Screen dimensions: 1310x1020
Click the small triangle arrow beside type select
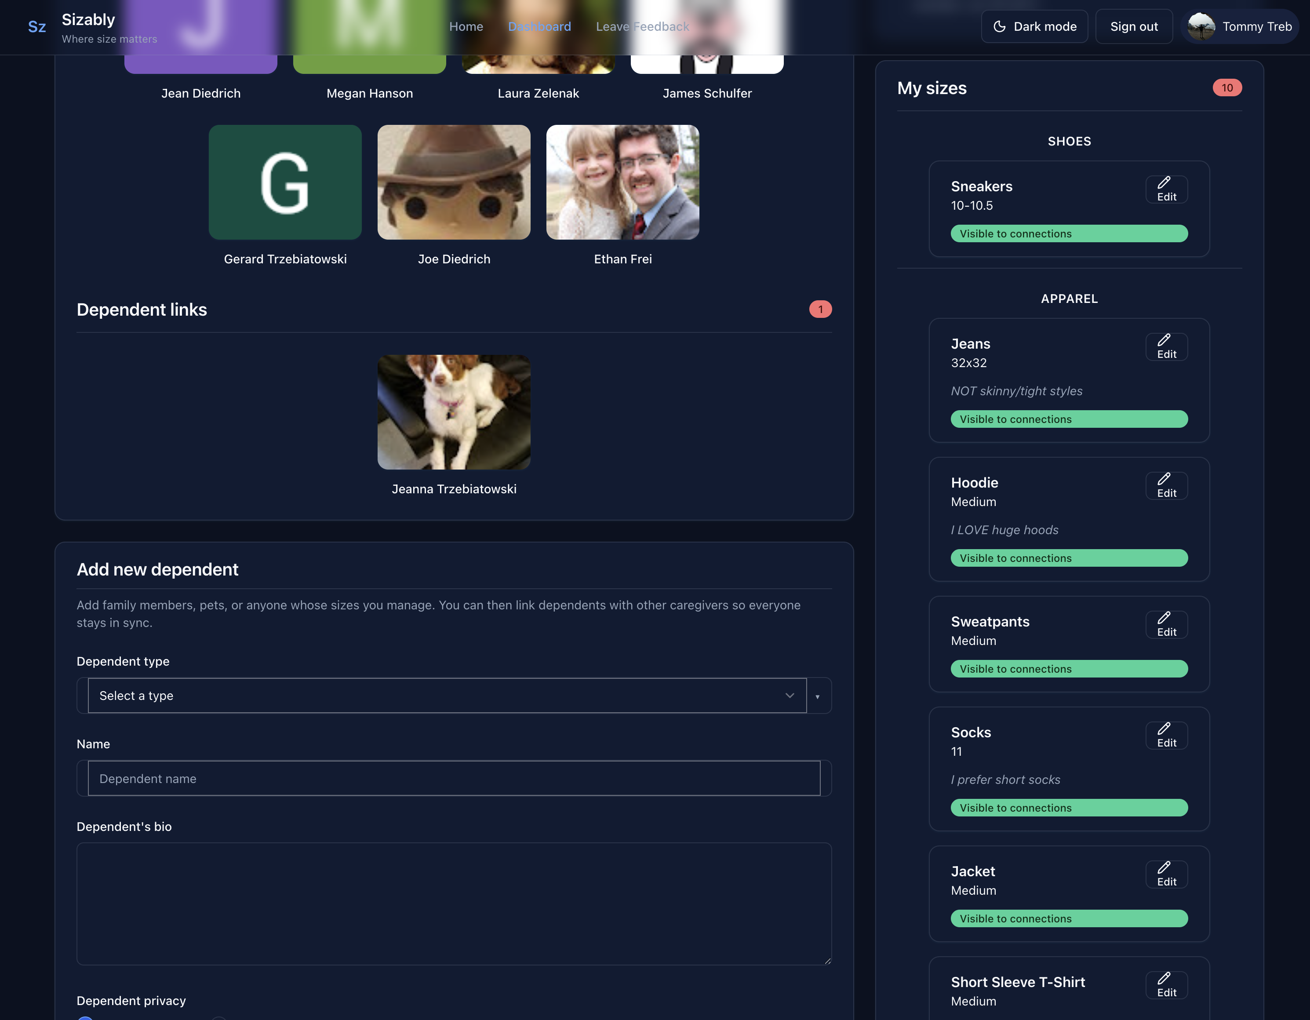pyautogui.click(x=817, y=696)
